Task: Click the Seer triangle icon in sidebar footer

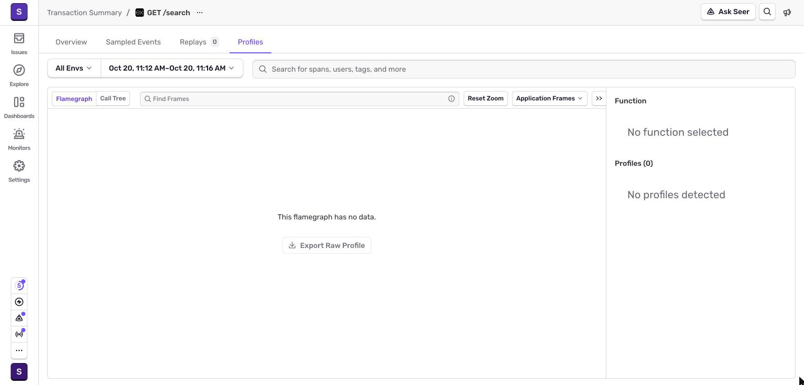Action: pos(19,318)
